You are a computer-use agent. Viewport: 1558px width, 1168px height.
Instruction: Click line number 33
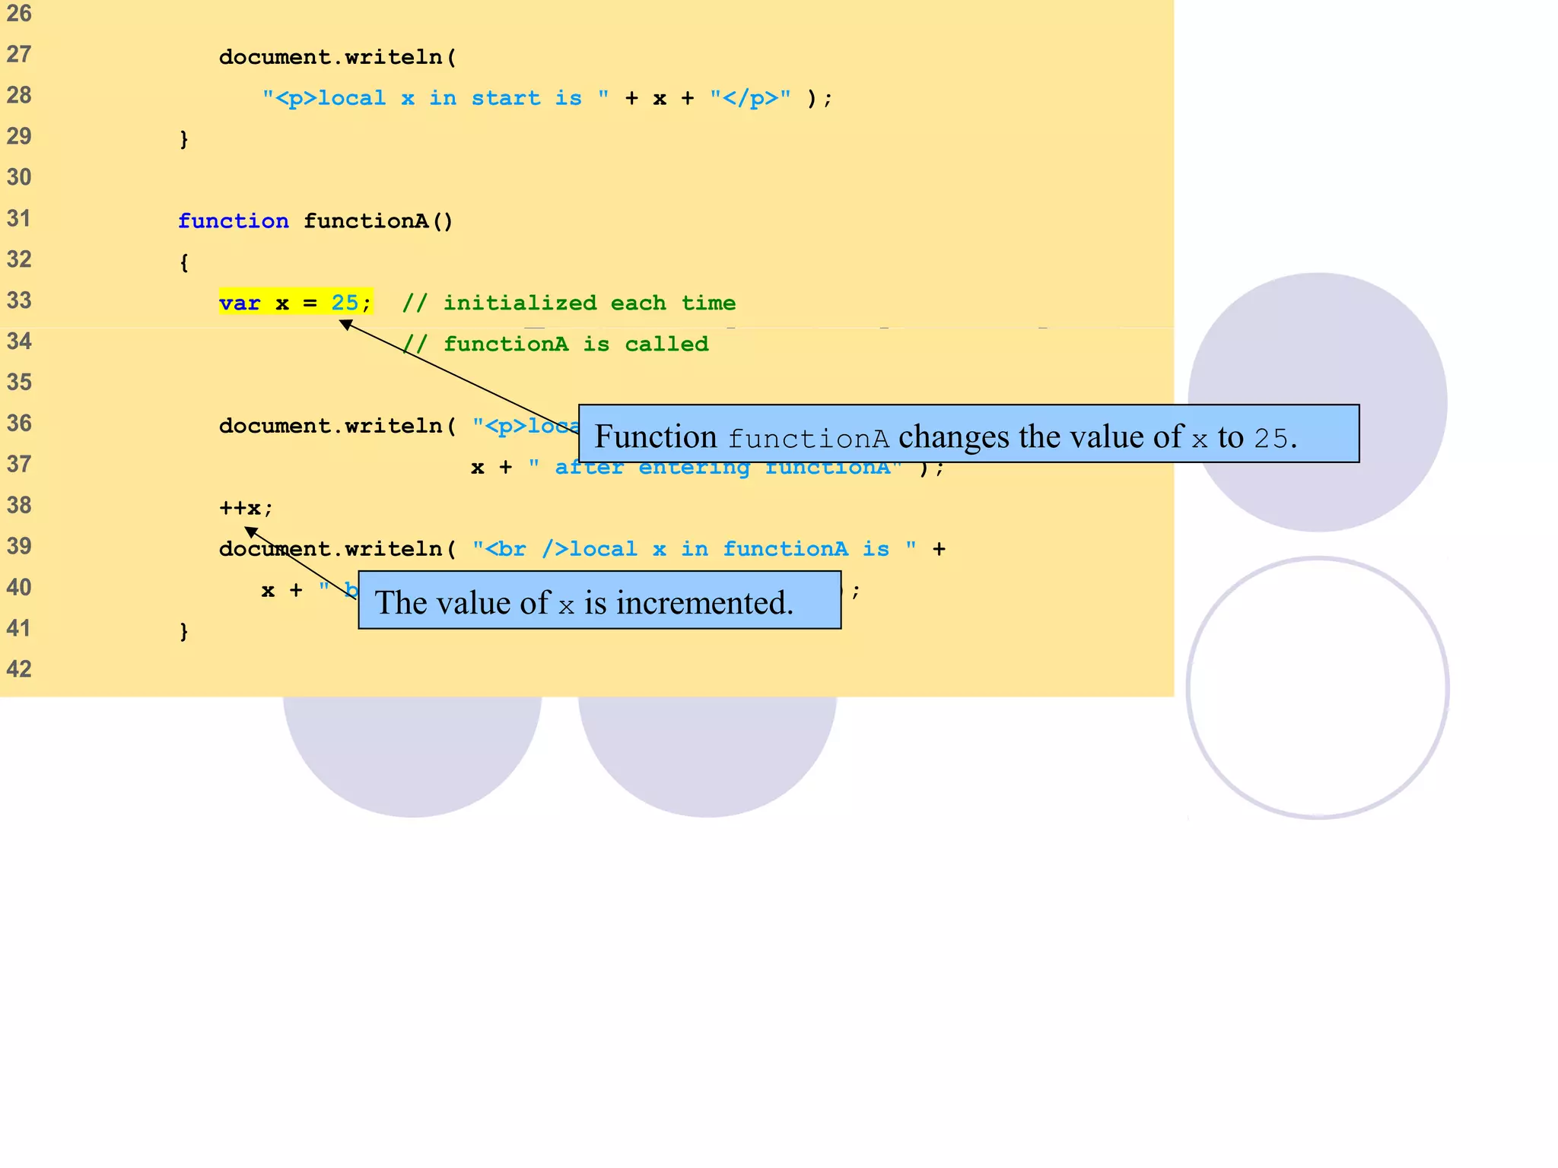[x=19, y=300]
